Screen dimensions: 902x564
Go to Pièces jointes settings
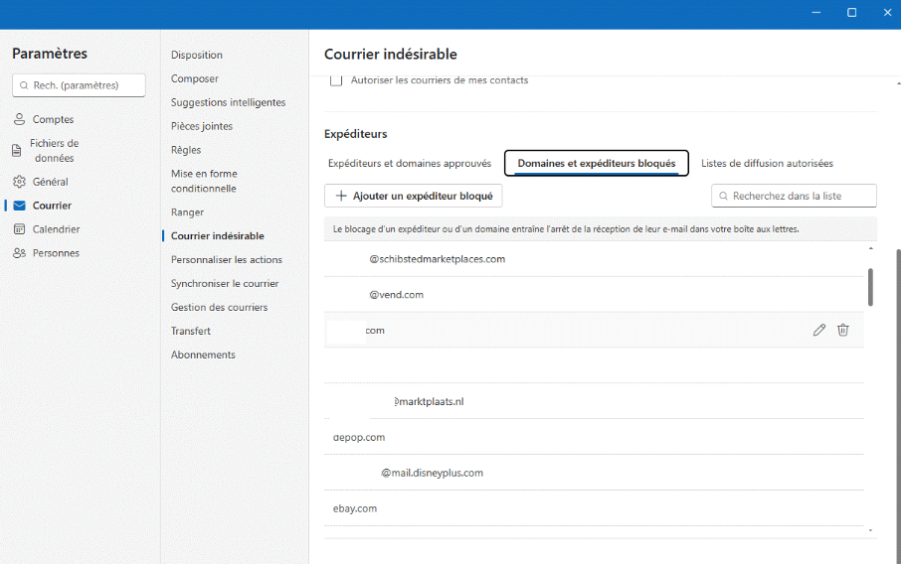[202, 126]
